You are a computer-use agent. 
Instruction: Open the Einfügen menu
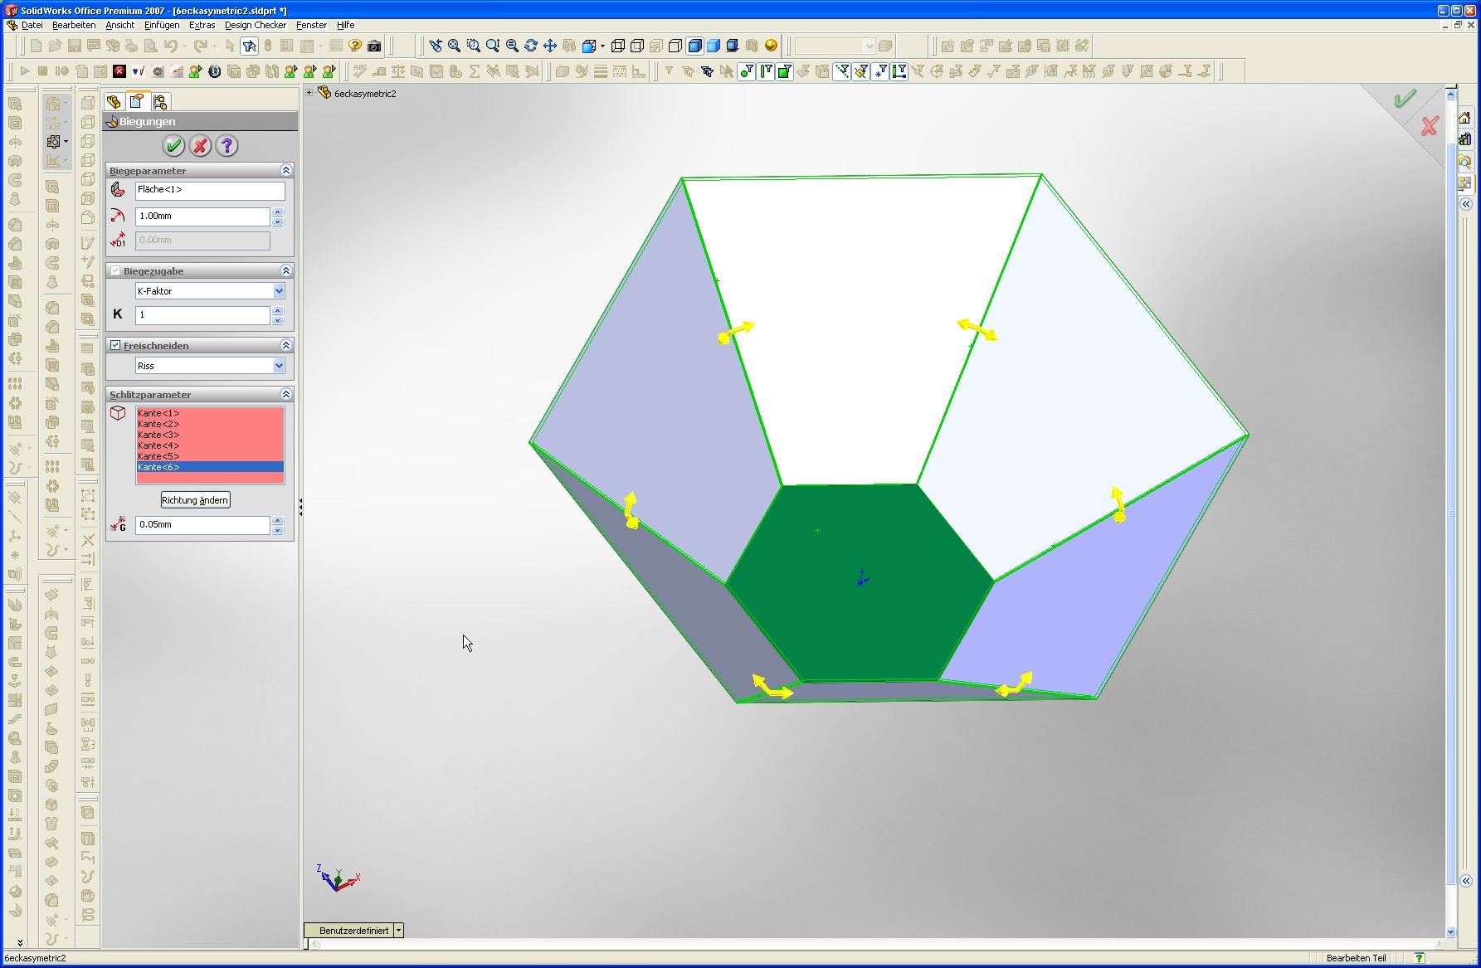click(162, 25)
